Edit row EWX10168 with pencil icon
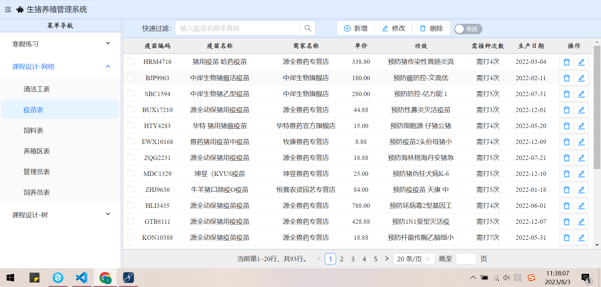This screenshot has width=601, height=287. pos(581,142)
